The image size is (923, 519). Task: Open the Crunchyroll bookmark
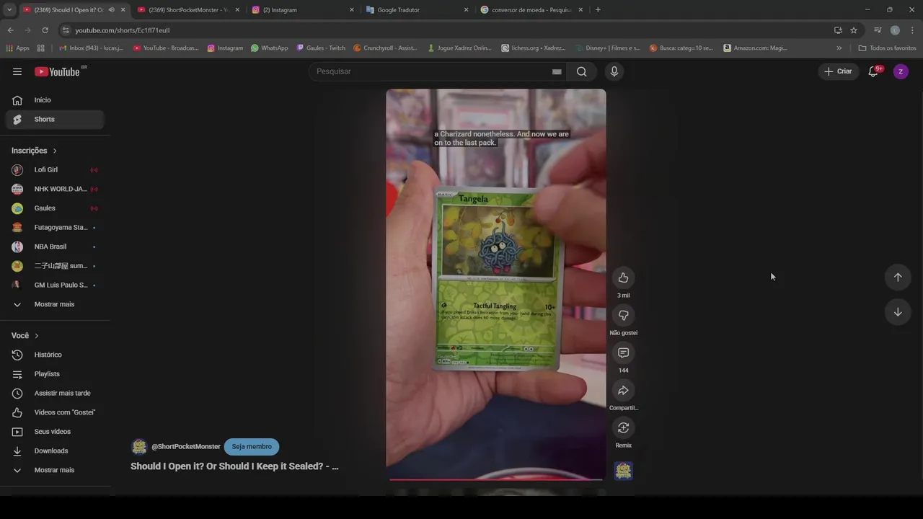point(385,48)
